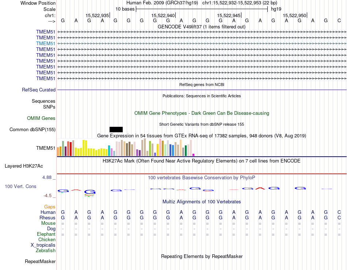Open 100 vertebrates Basewise Conservation by PhyloP title
The image size is (347, 270).
(x=202, y=178)
